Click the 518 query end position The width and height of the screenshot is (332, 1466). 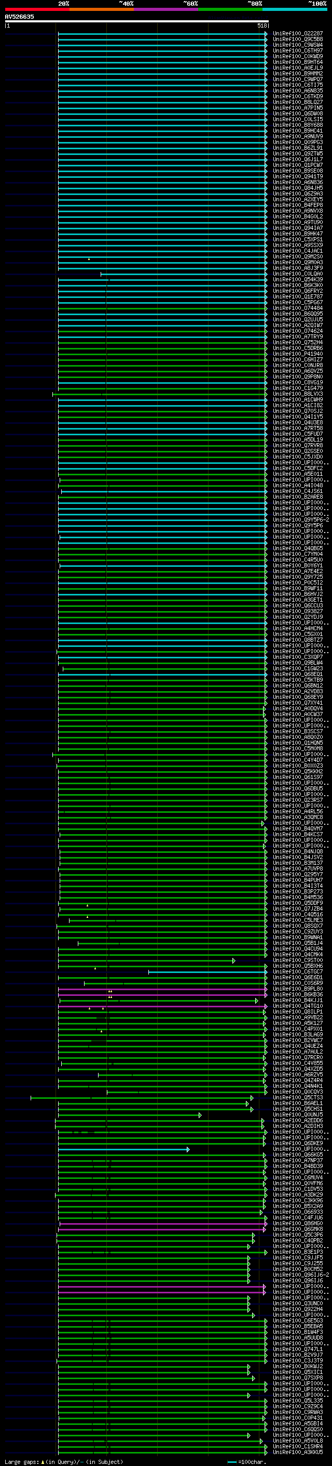click(261, 25)
